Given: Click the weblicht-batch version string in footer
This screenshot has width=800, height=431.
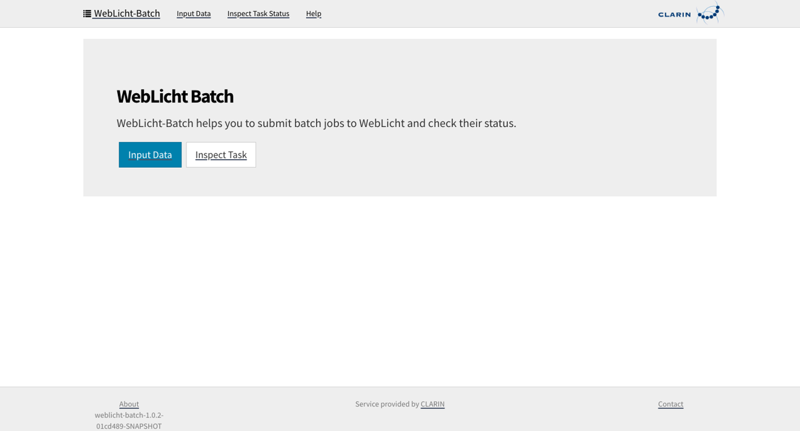Looking at the screenshot, I should pyautogui.click(x=129, y=421).
